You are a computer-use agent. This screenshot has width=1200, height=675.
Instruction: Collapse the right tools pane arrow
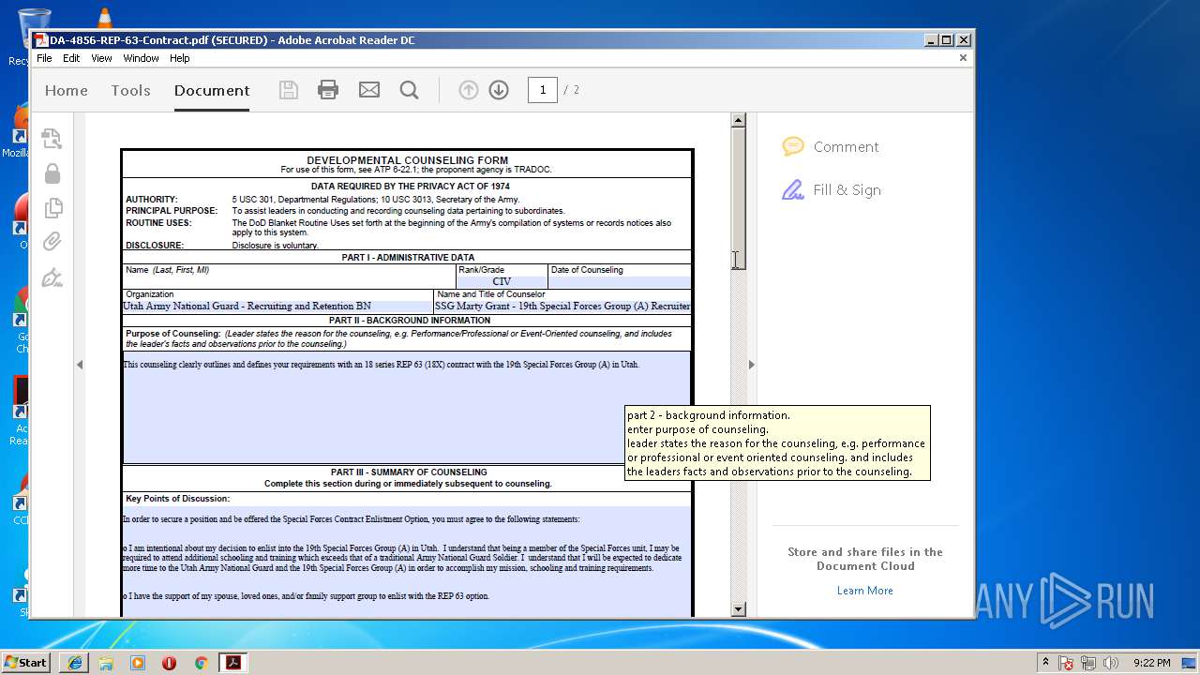(x=751, y=365)
